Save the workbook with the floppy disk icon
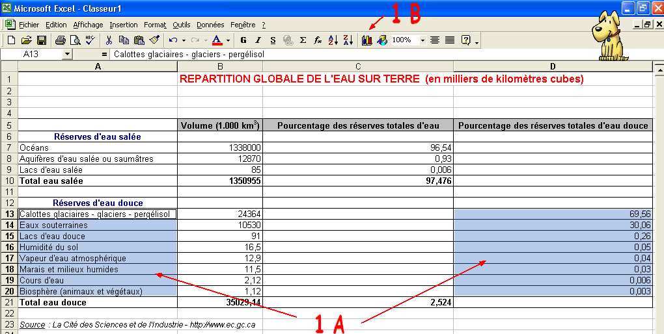The width and height of the screenshot is (664, 334). (41, 40)
